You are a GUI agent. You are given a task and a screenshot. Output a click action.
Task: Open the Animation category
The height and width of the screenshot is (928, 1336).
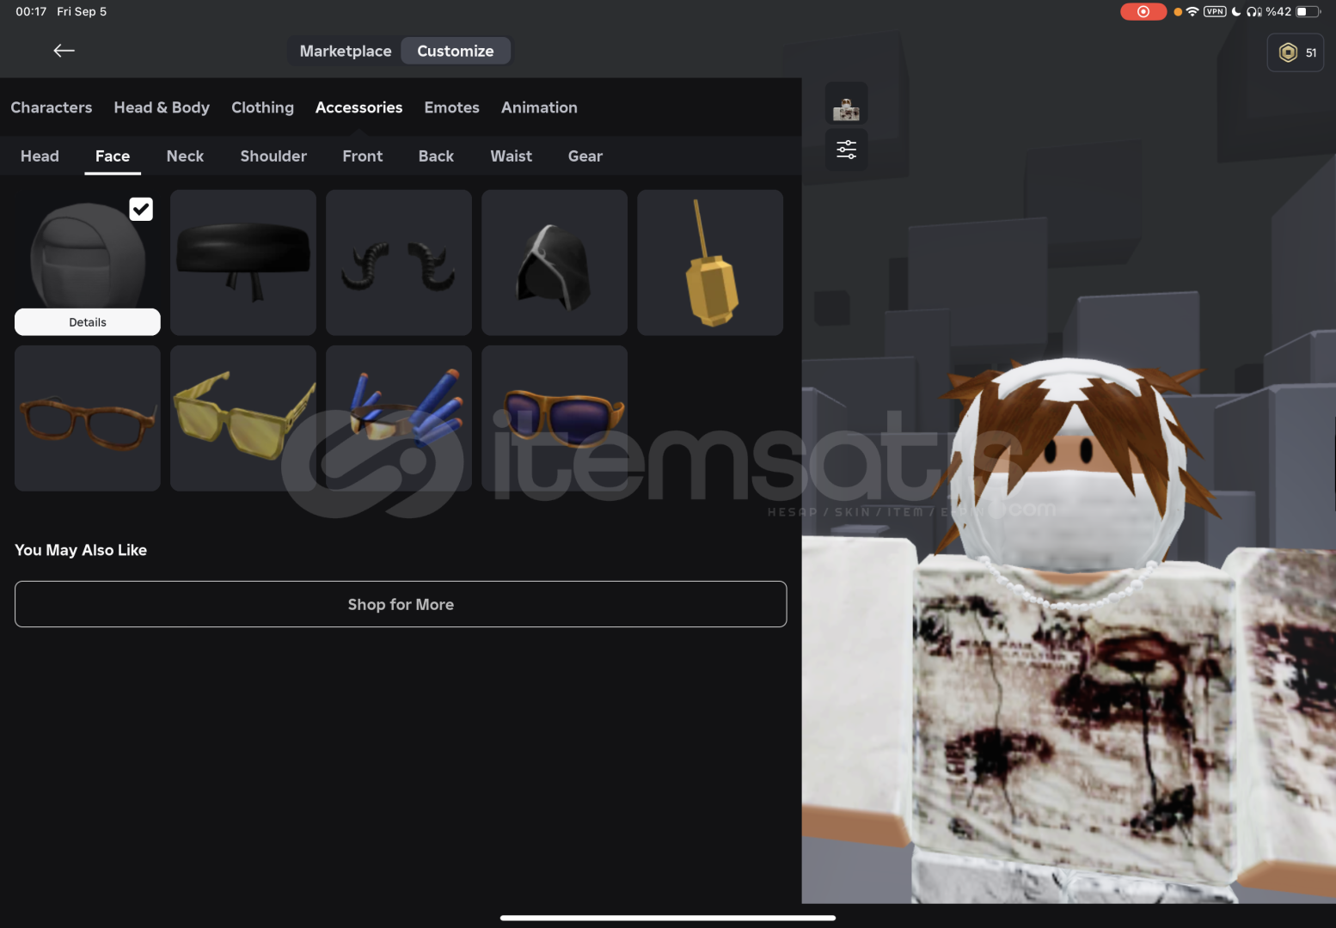(x=539, y=107)
